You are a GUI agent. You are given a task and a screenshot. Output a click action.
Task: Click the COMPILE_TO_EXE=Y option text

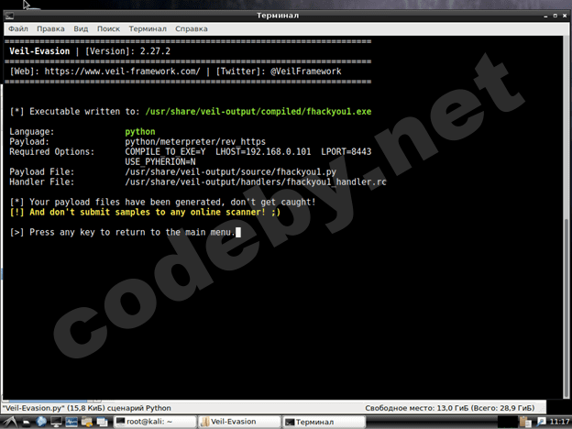[165, 152]
